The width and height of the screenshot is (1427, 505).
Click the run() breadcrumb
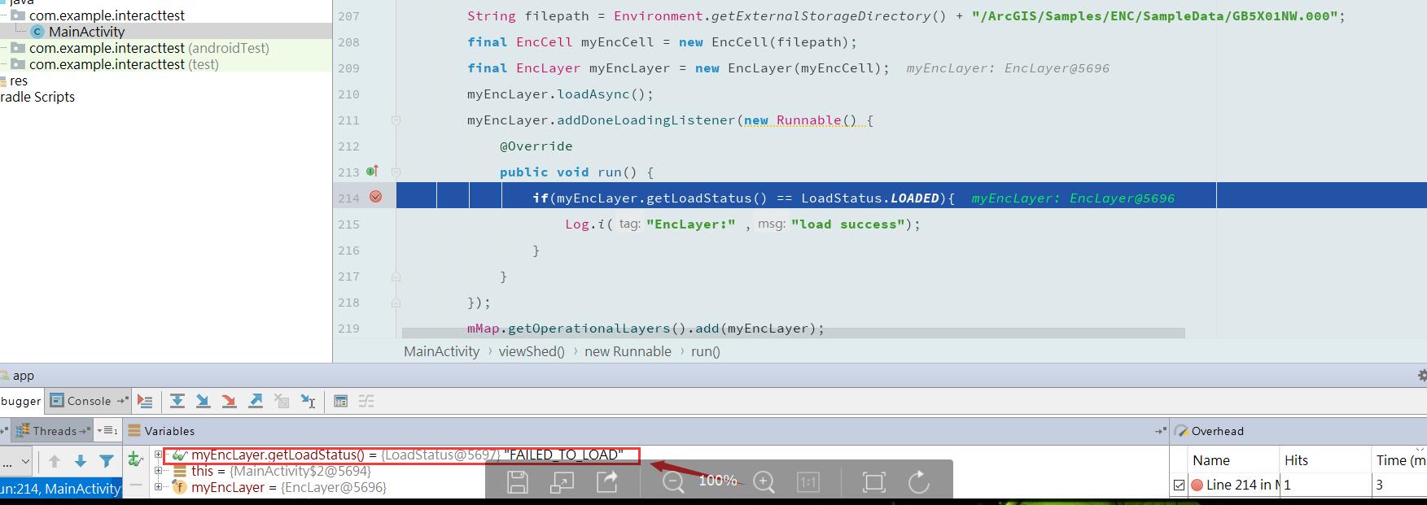[706, 351]
